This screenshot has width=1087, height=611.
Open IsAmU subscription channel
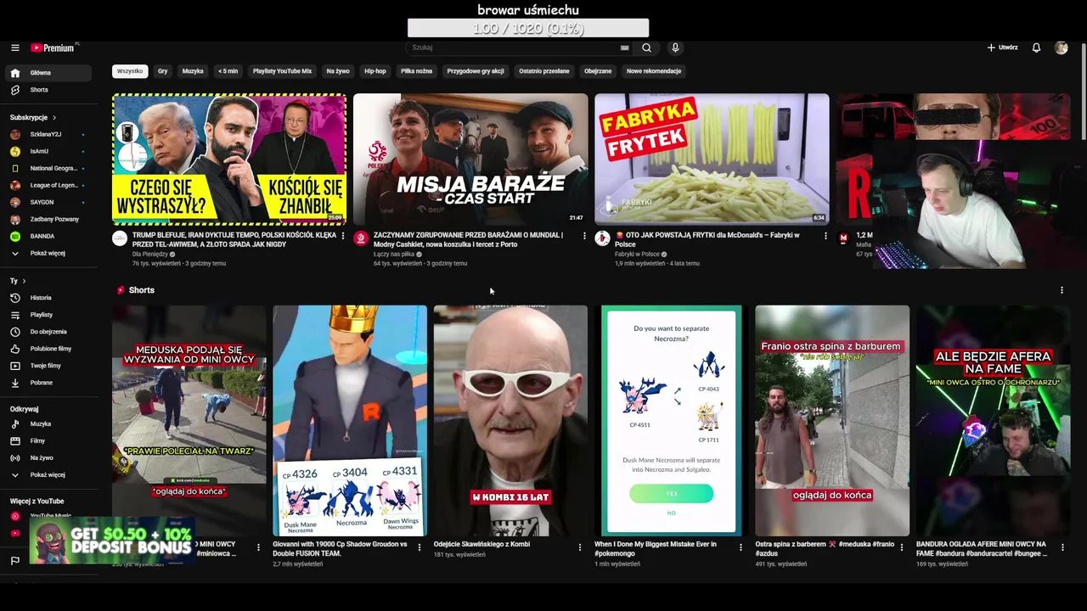[48, 151]
